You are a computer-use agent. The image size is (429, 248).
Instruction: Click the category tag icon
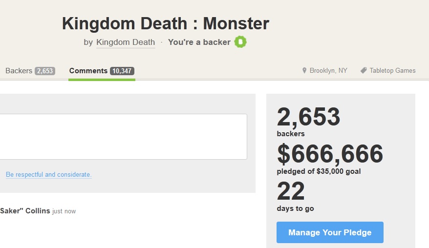(364, 71)
